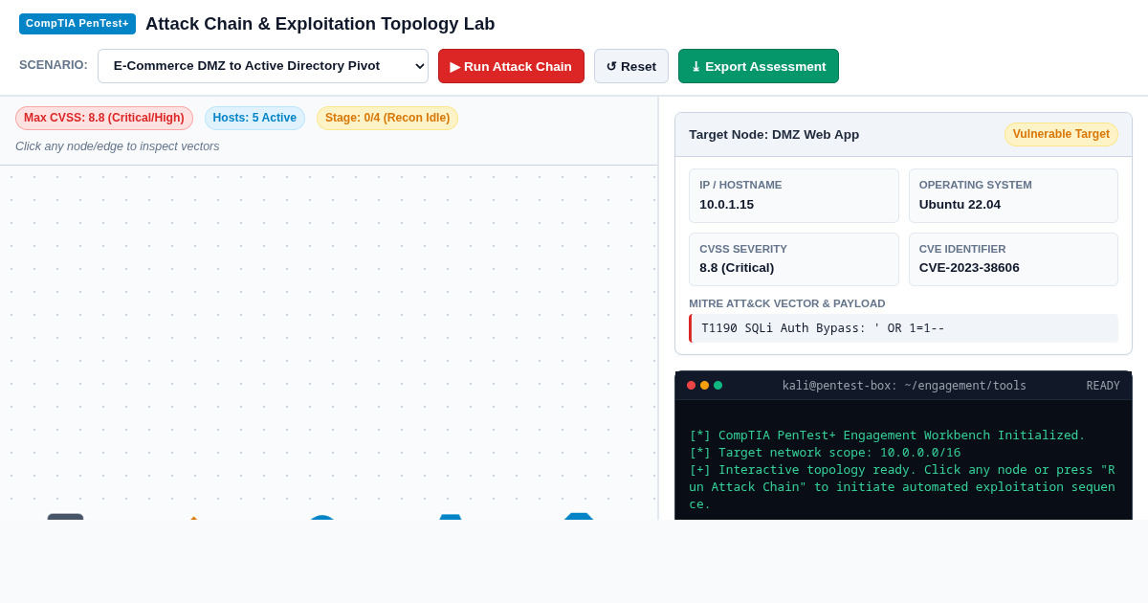Click the Run Attack Chain button
This screenshot has height=603, width=1148.
point(511,66)
